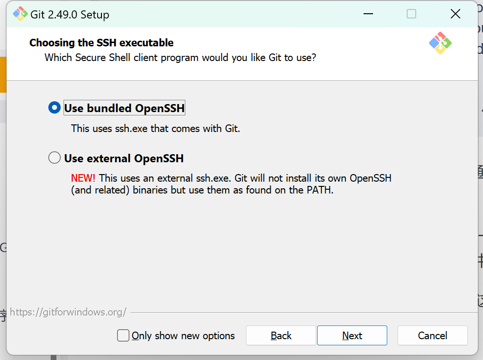The height and width of the screenshot is (360, 483).
Task: Click the red NEW! label
Action: pos(83,178)
